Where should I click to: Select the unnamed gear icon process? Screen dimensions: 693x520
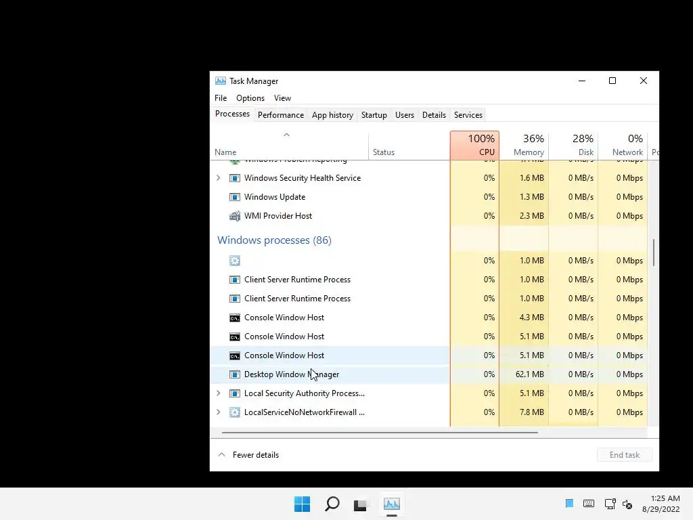(235, 261)
